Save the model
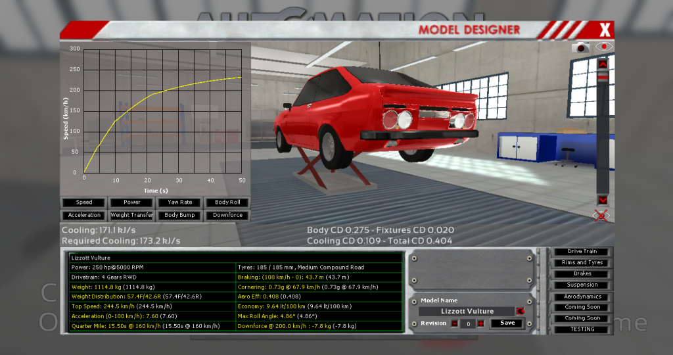Screen dimensions: 673x355 coord(507,323)
